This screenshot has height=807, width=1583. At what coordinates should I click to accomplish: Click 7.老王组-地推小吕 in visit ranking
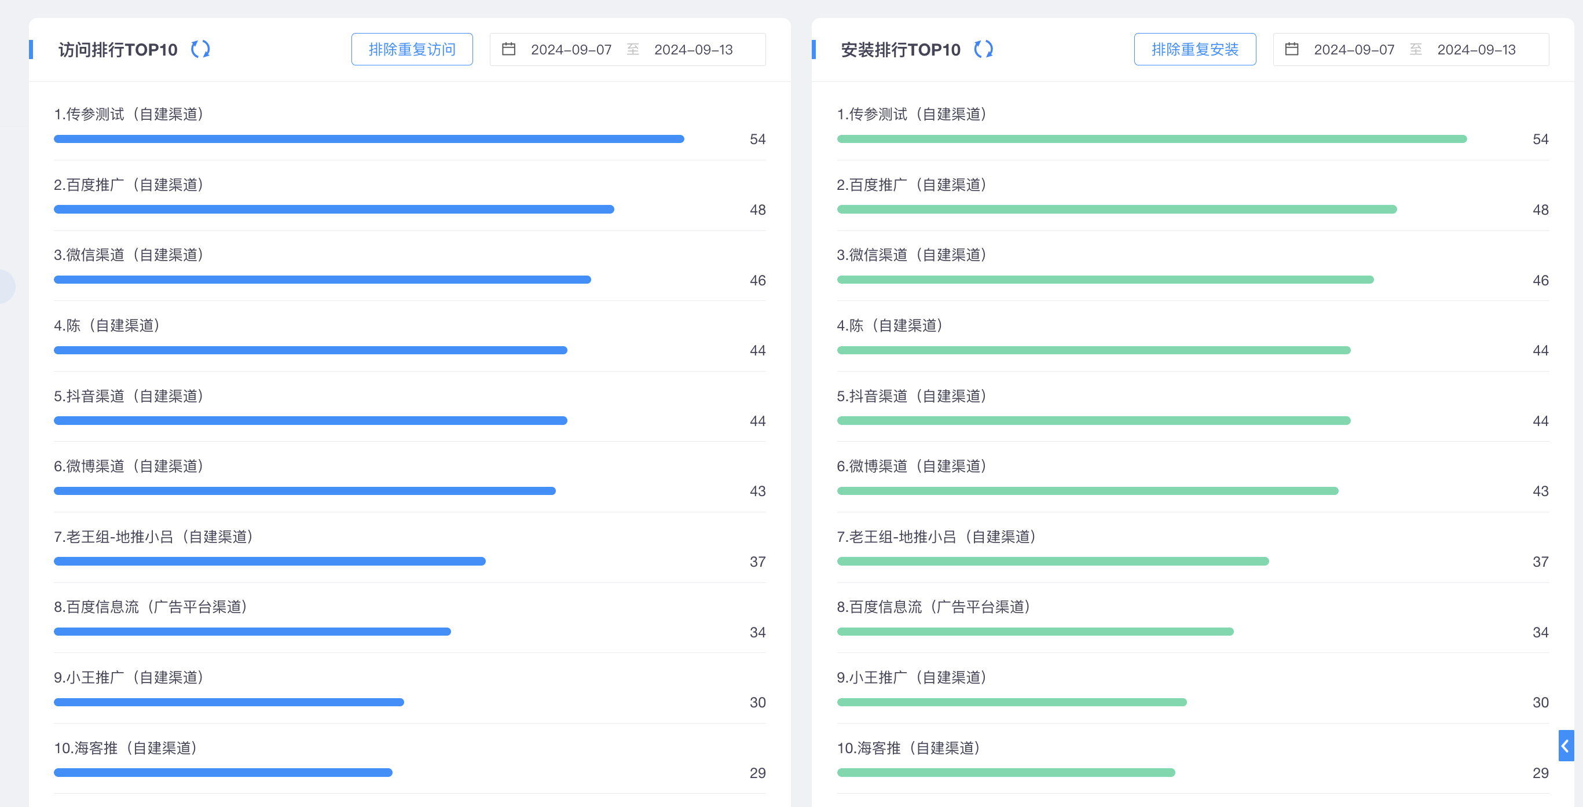(114, 537)
